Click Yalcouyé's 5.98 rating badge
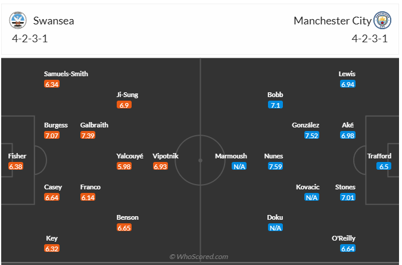Viewport: 402px width, 265px height. click(x=124, y=167)
